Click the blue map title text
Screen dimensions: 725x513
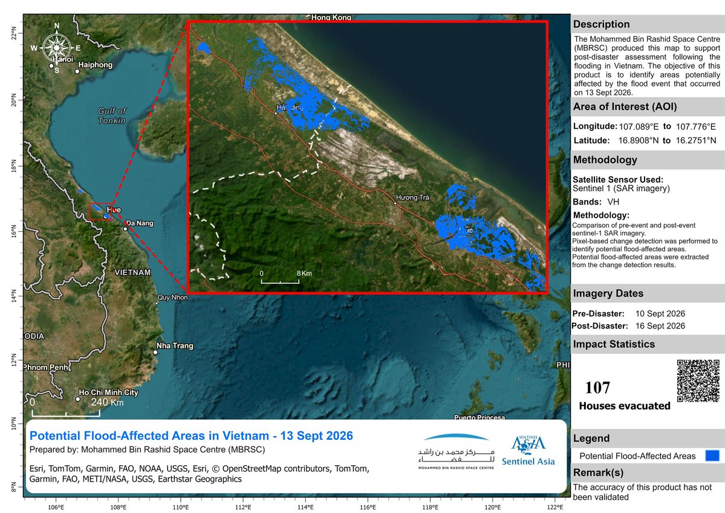point(192,436)
